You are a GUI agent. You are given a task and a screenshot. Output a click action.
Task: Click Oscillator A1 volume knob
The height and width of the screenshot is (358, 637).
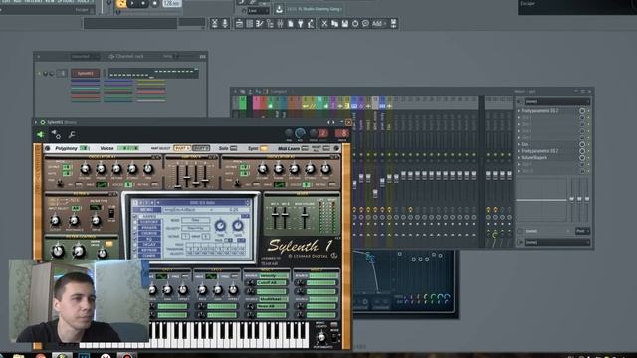tap(85, 169)
